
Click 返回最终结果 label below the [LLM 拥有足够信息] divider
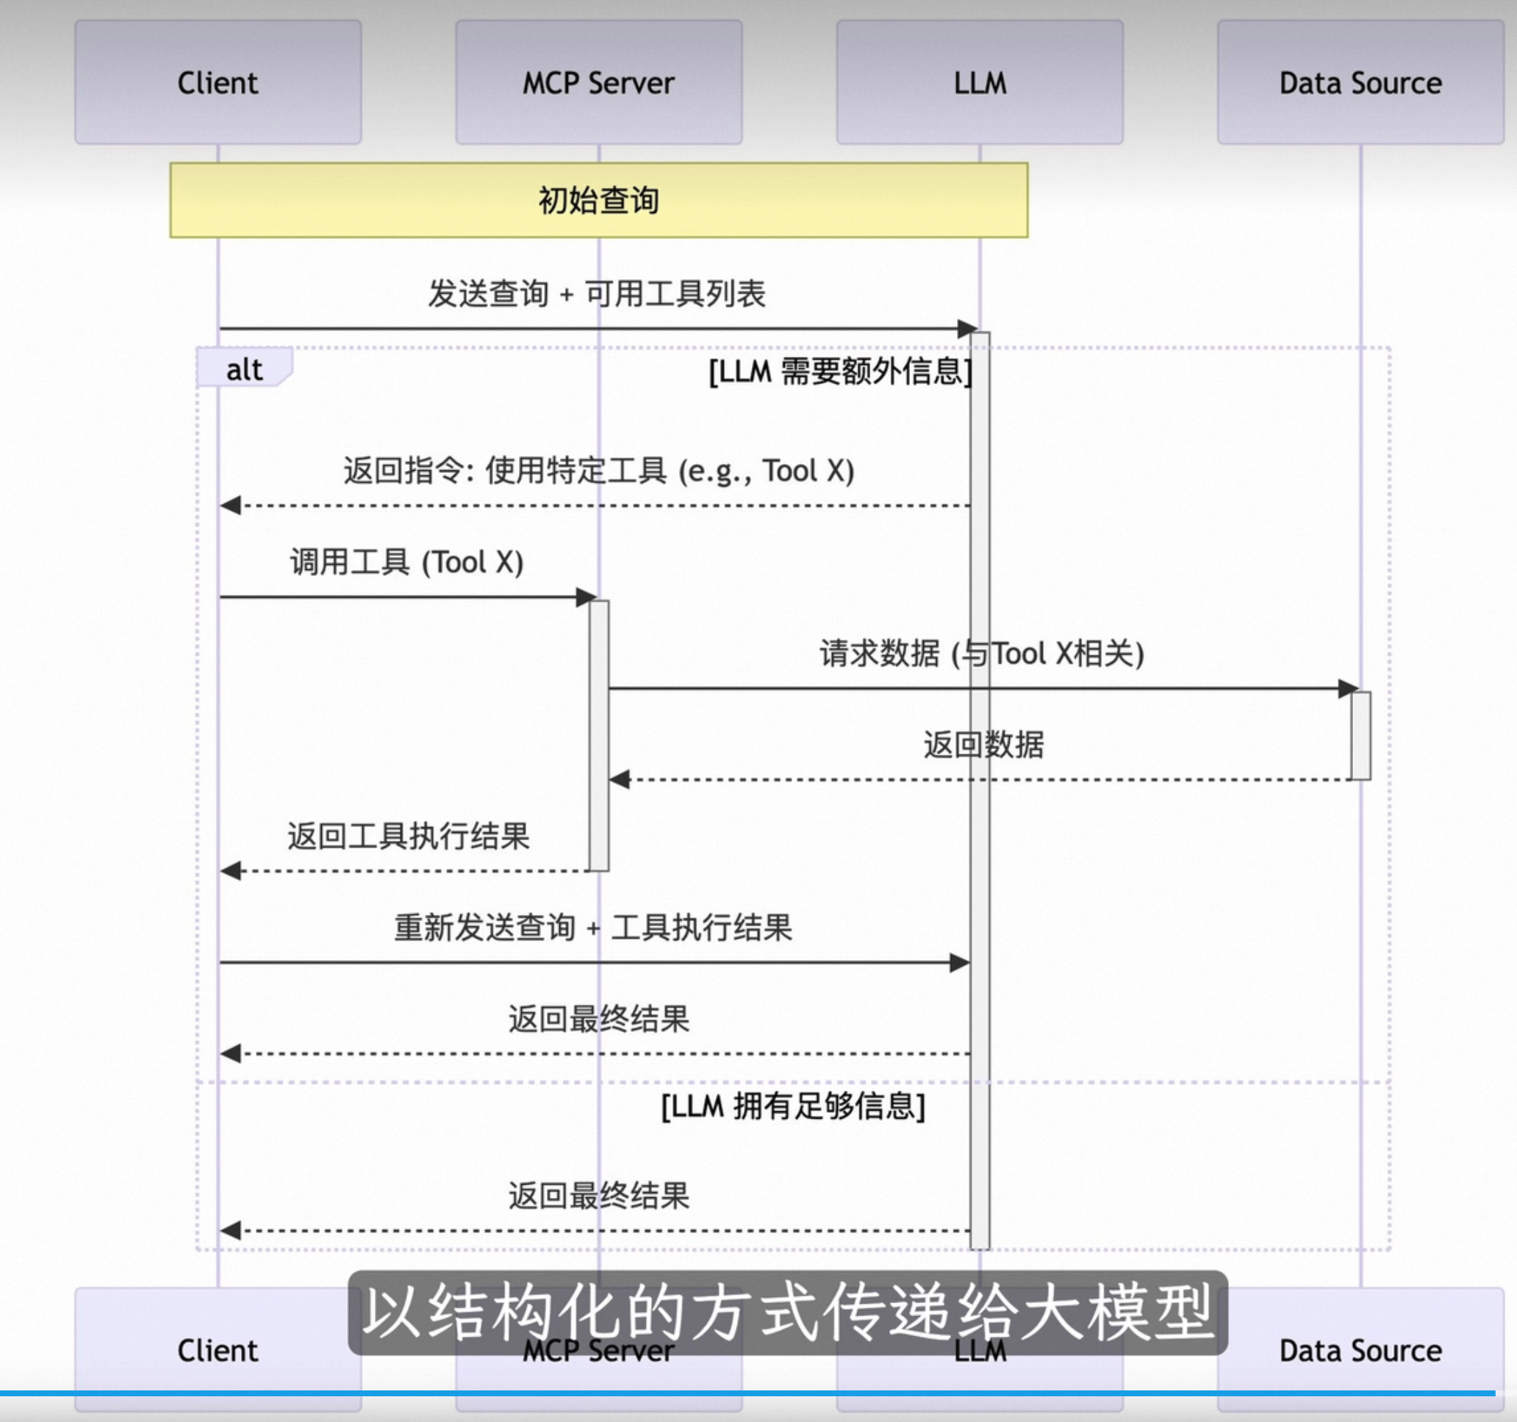(599, 1196)
